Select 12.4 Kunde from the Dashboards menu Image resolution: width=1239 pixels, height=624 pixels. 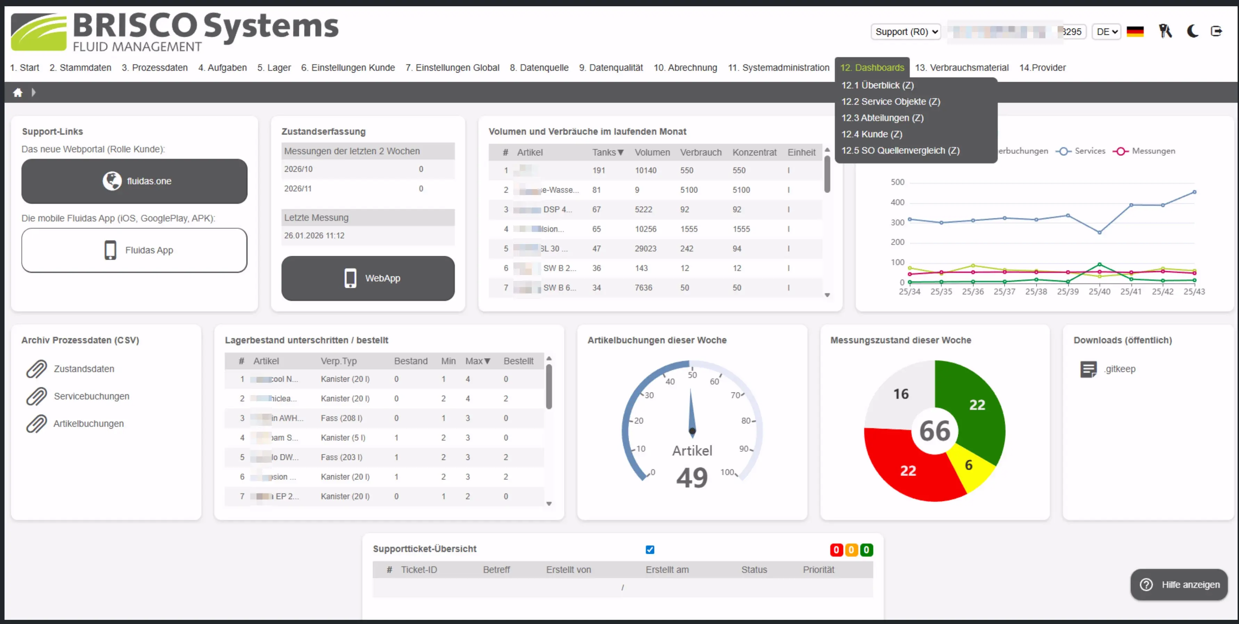pos(872,134)
